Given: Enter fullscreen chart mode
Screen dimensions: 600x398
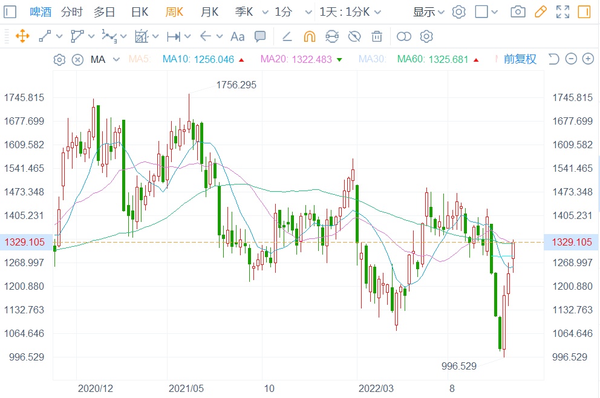Looking at the screenshot, I should coord(562,11).
